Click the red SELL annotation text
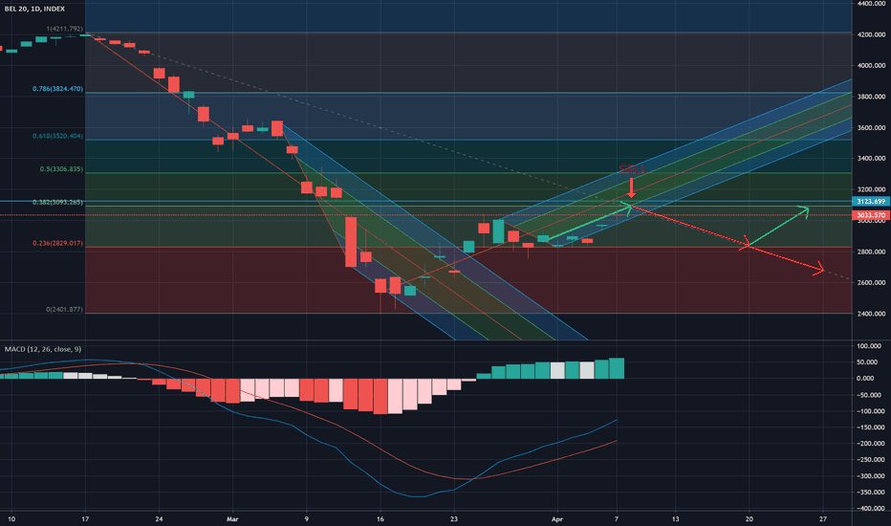 pos(631,169)
